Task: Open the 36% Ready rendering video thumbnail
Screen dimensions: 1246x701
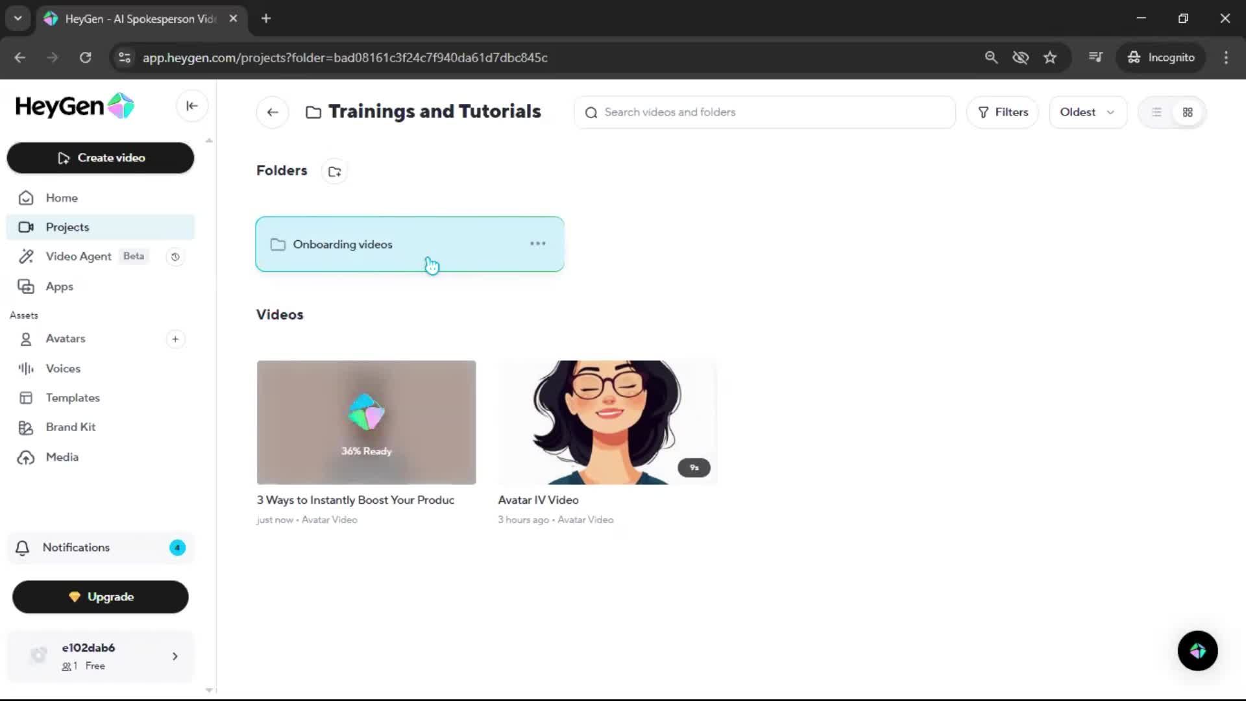Action: [366, 422]
